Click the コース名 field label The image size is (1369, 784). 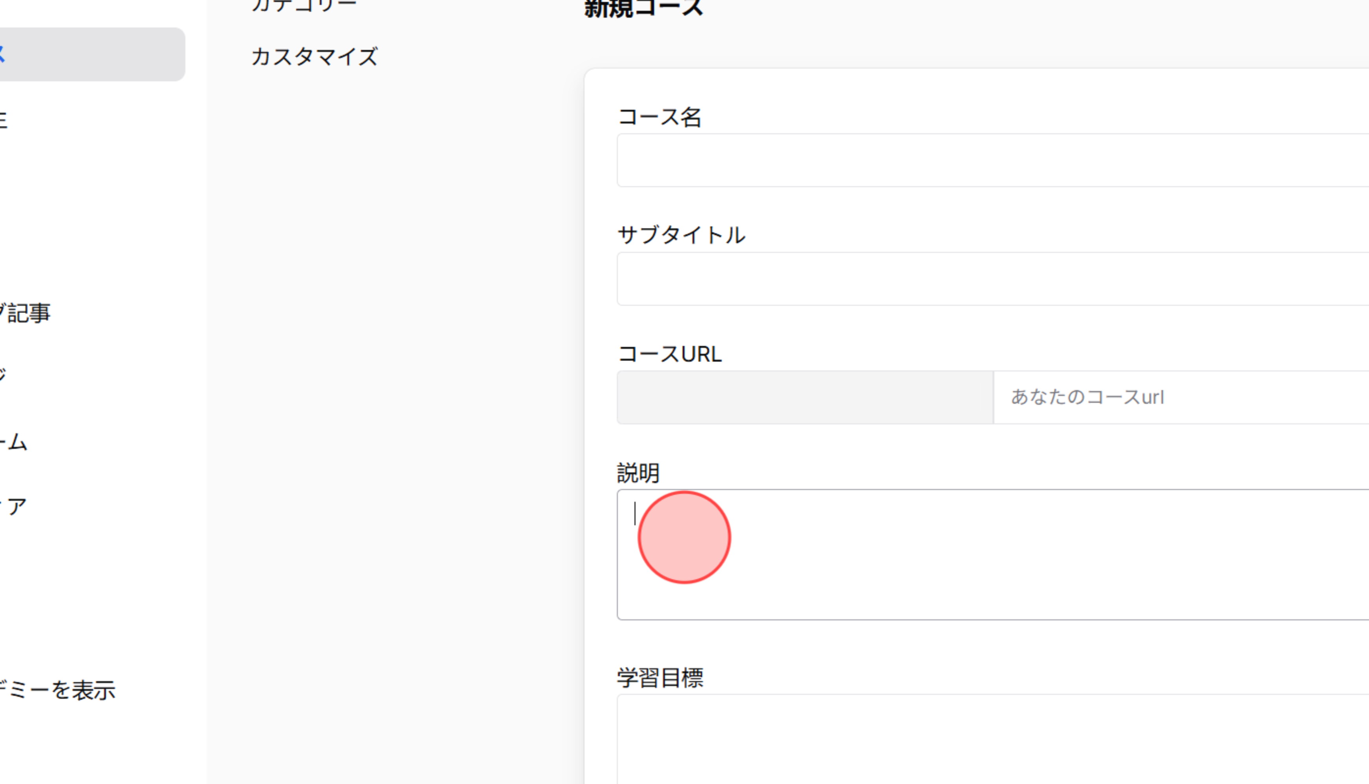(662, 116)
